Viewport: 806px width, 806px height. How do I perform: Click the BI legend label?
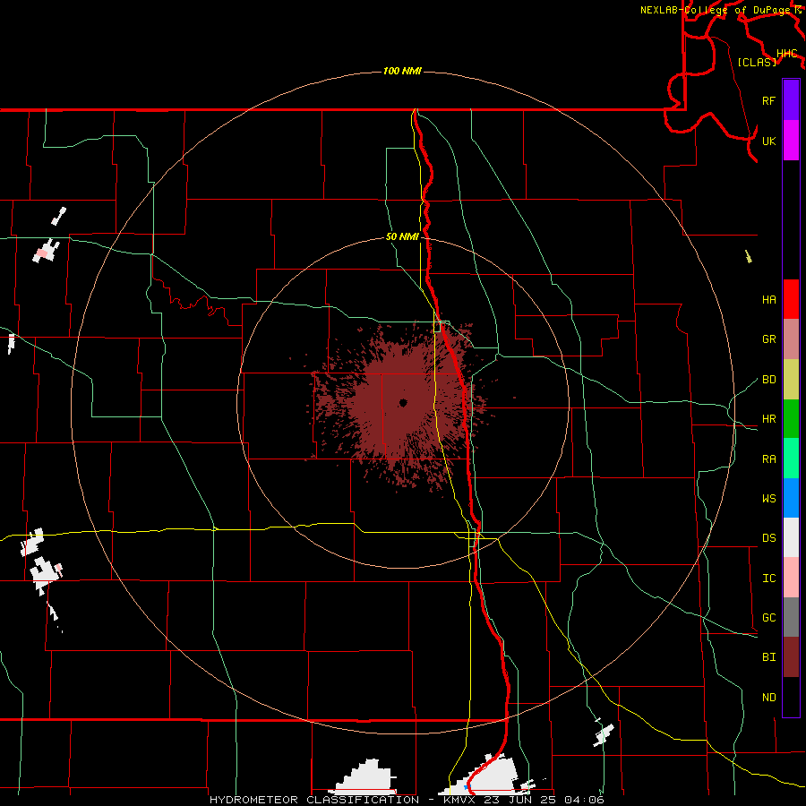point(768,657)
